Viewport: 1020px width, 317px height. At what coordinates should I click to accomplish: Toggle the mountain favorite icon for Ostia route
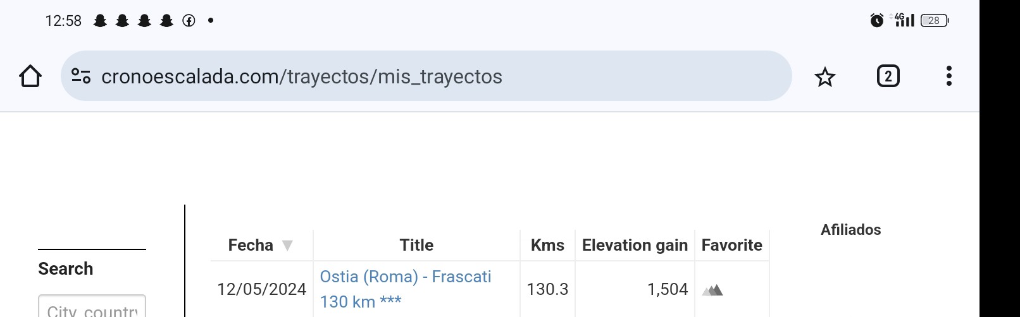pyautogui.click(x=712, y=290)
